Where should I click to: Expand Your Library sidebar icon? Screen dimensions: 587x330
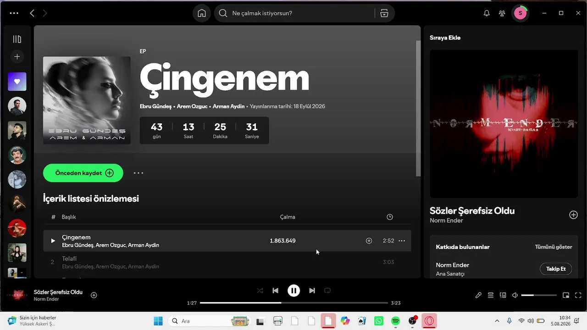coord(17,39)
